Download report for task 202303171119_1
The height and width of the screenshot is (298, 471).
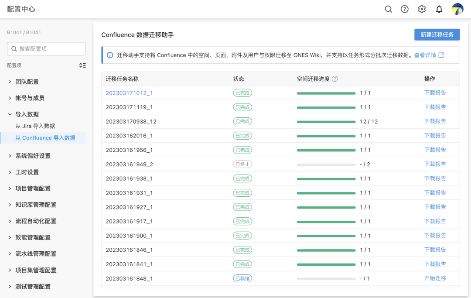point(435,107)
